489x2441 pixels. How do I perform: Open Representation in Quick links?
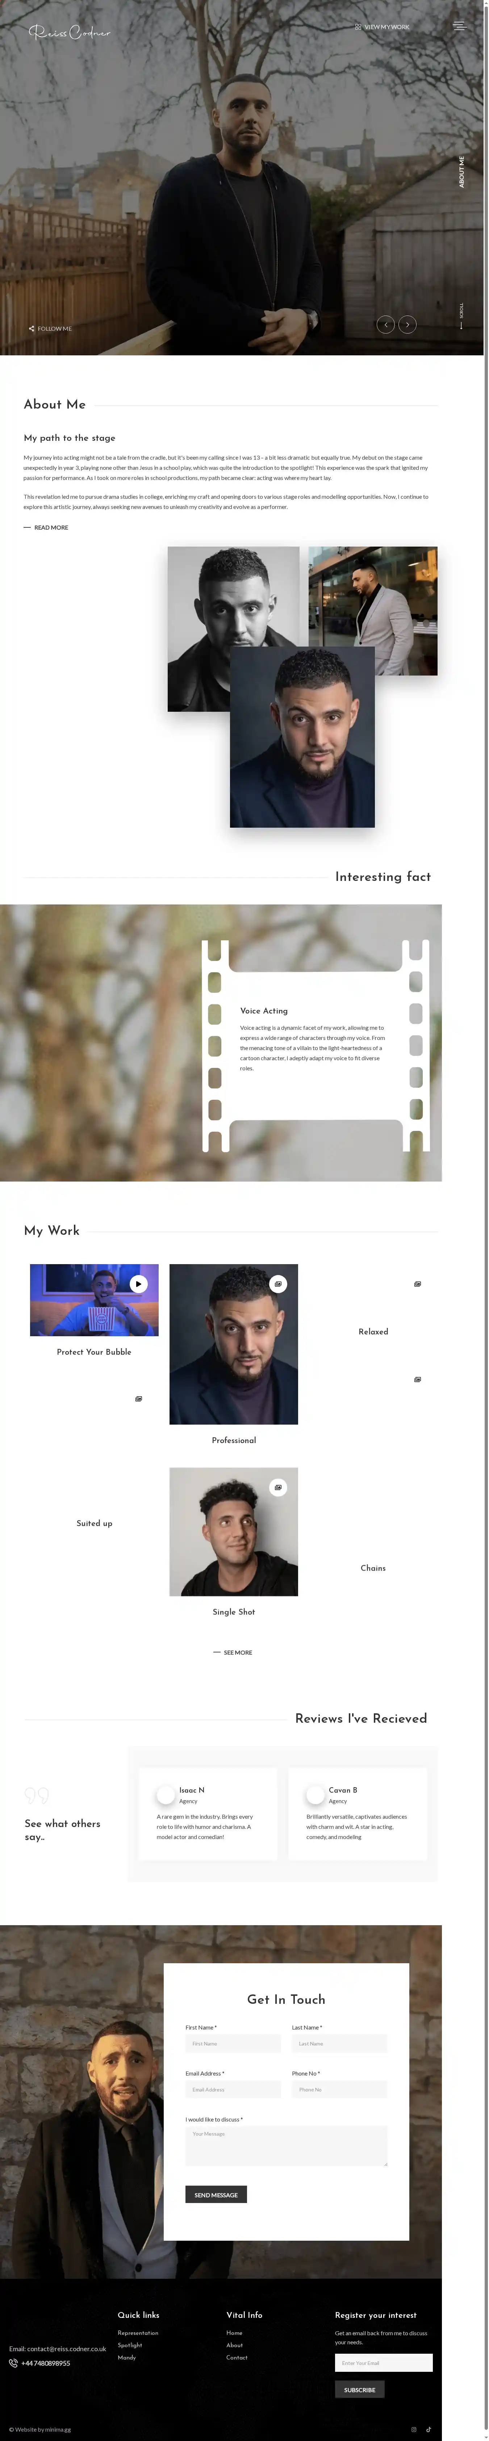click(138, 2333)
